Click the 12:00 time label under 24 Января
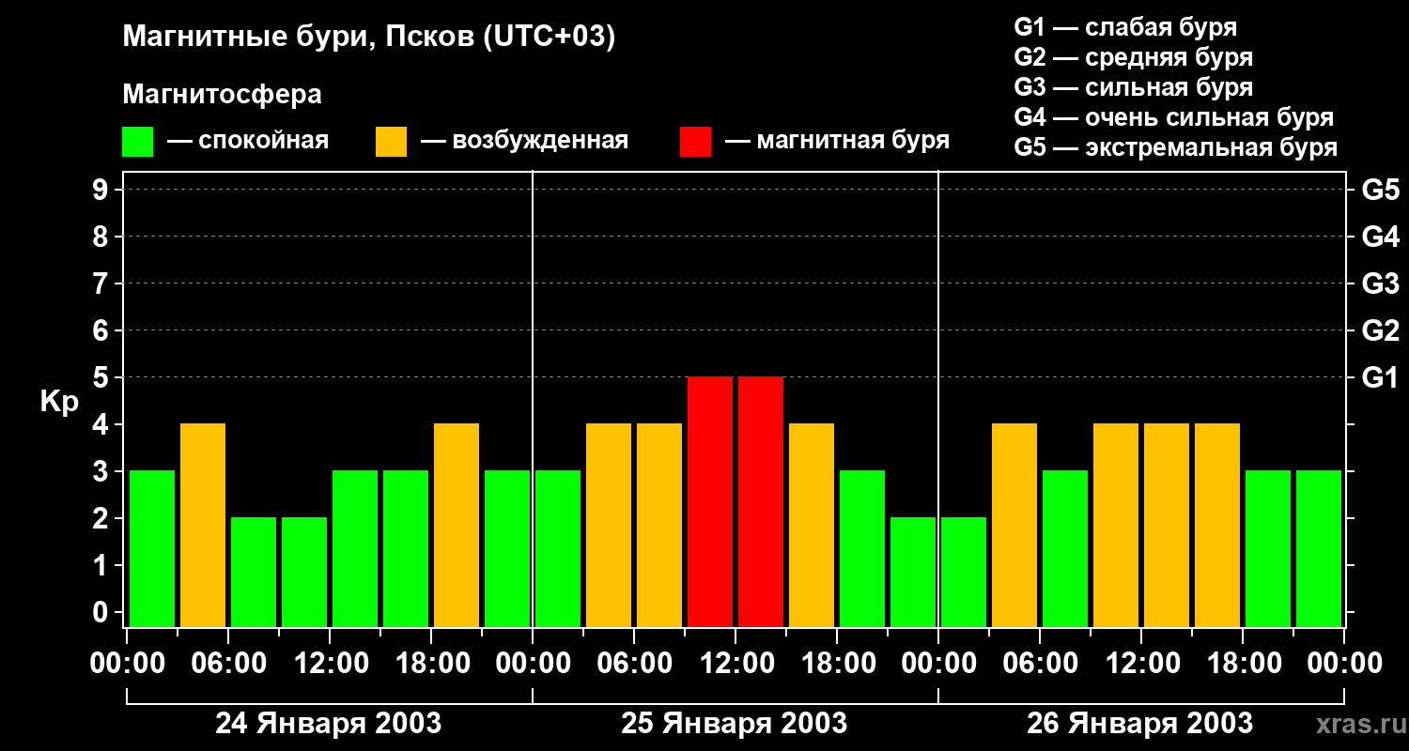 click(x=330, y=664)
